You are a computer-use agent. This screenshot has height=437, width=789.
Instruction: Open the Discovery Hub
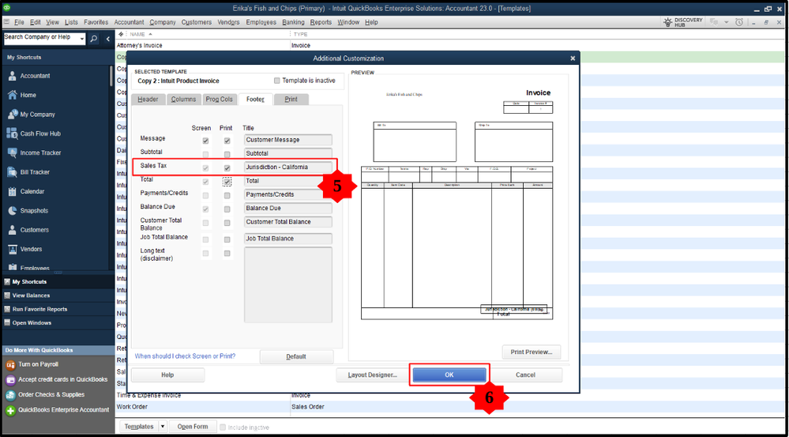[683, 22]
